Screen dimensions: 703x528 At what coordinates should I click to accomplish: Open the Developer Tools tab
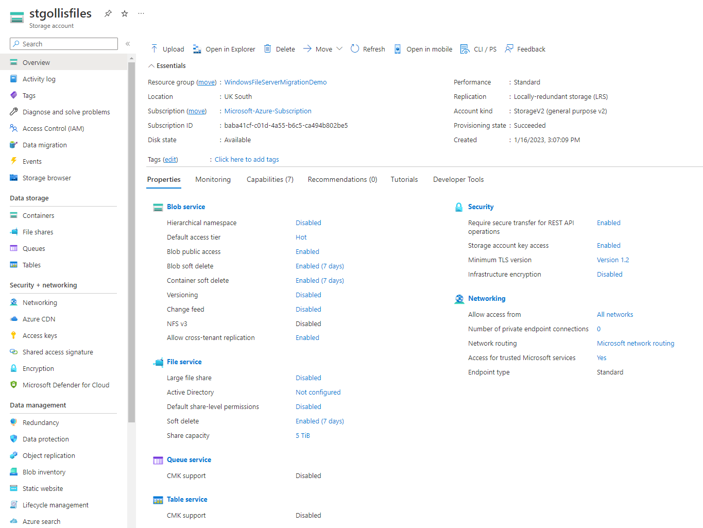click(458, 179)
